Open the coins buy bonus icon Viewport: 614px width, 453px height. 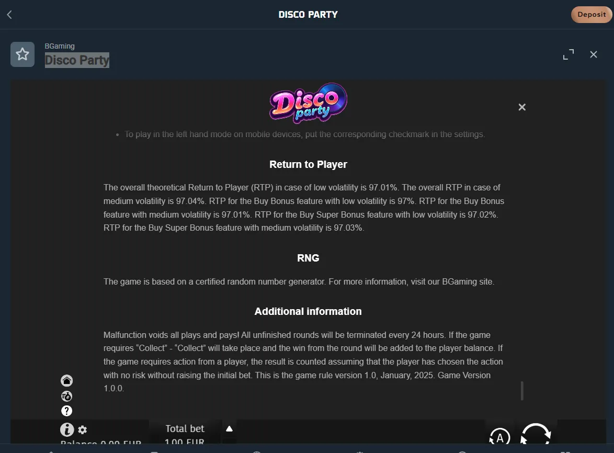tap(66, 396)
